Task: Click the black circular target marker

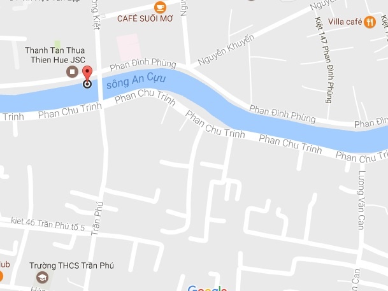Action: pyautogui.click(x=87, y=84)
